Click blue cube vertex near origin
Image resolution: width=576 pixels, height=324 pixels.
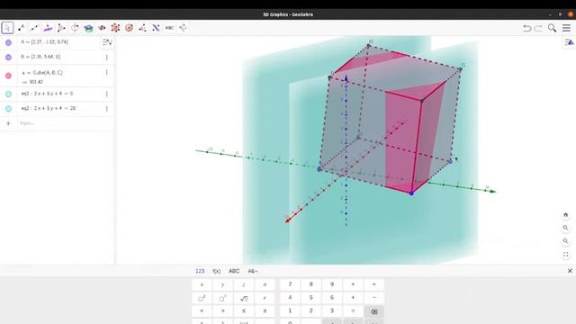[319, 169]
